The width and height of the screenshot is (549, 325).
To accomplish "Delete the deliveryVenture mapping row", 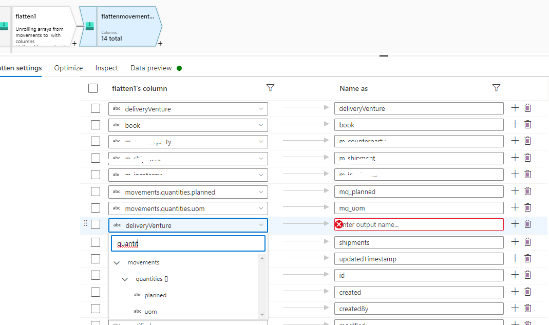I will pyautogui.click(x=527, y=108).
